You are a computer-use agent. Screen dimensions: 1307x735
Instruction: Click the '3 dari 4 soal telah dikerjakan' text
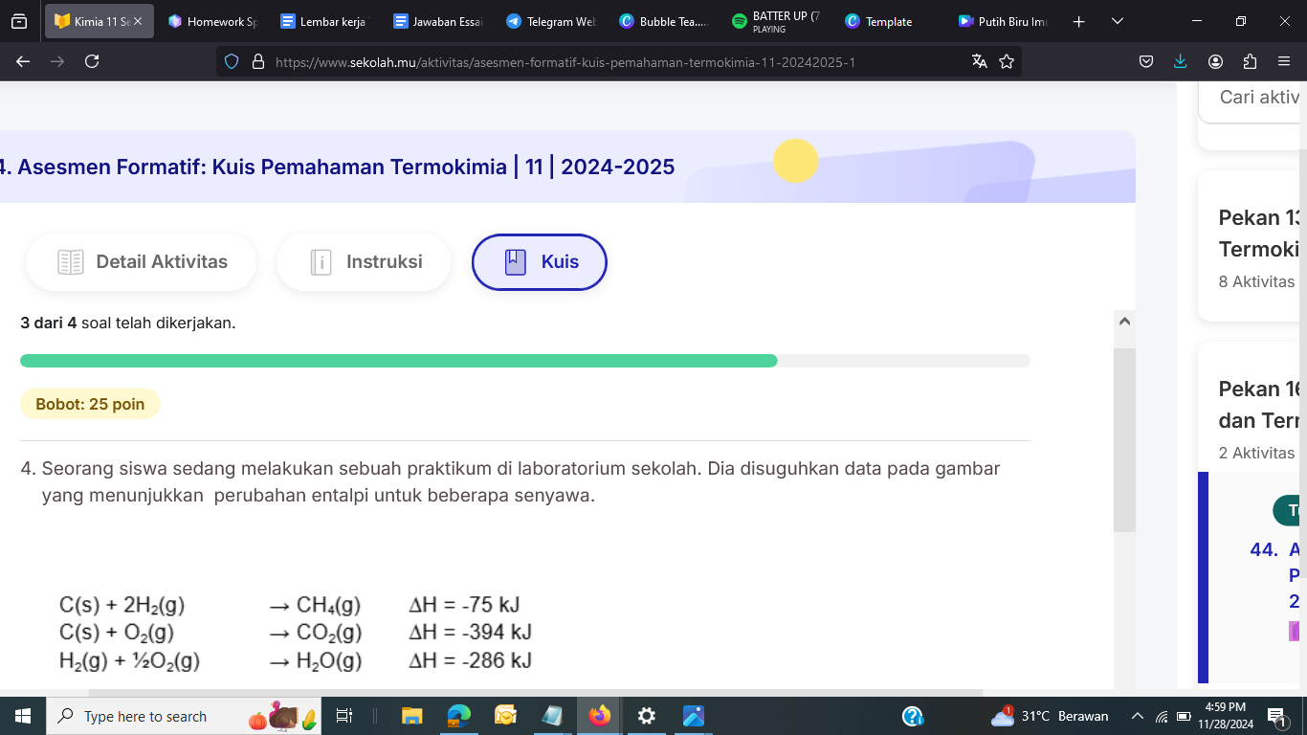(x=128, y=323)
